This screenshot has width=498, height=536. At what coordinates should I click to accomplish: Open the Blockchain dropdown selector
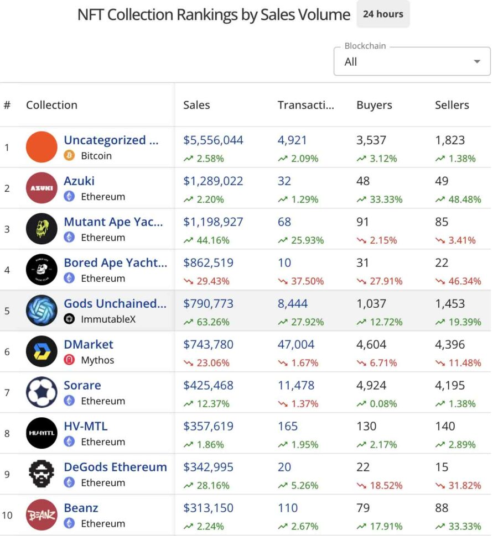[404, 61]
